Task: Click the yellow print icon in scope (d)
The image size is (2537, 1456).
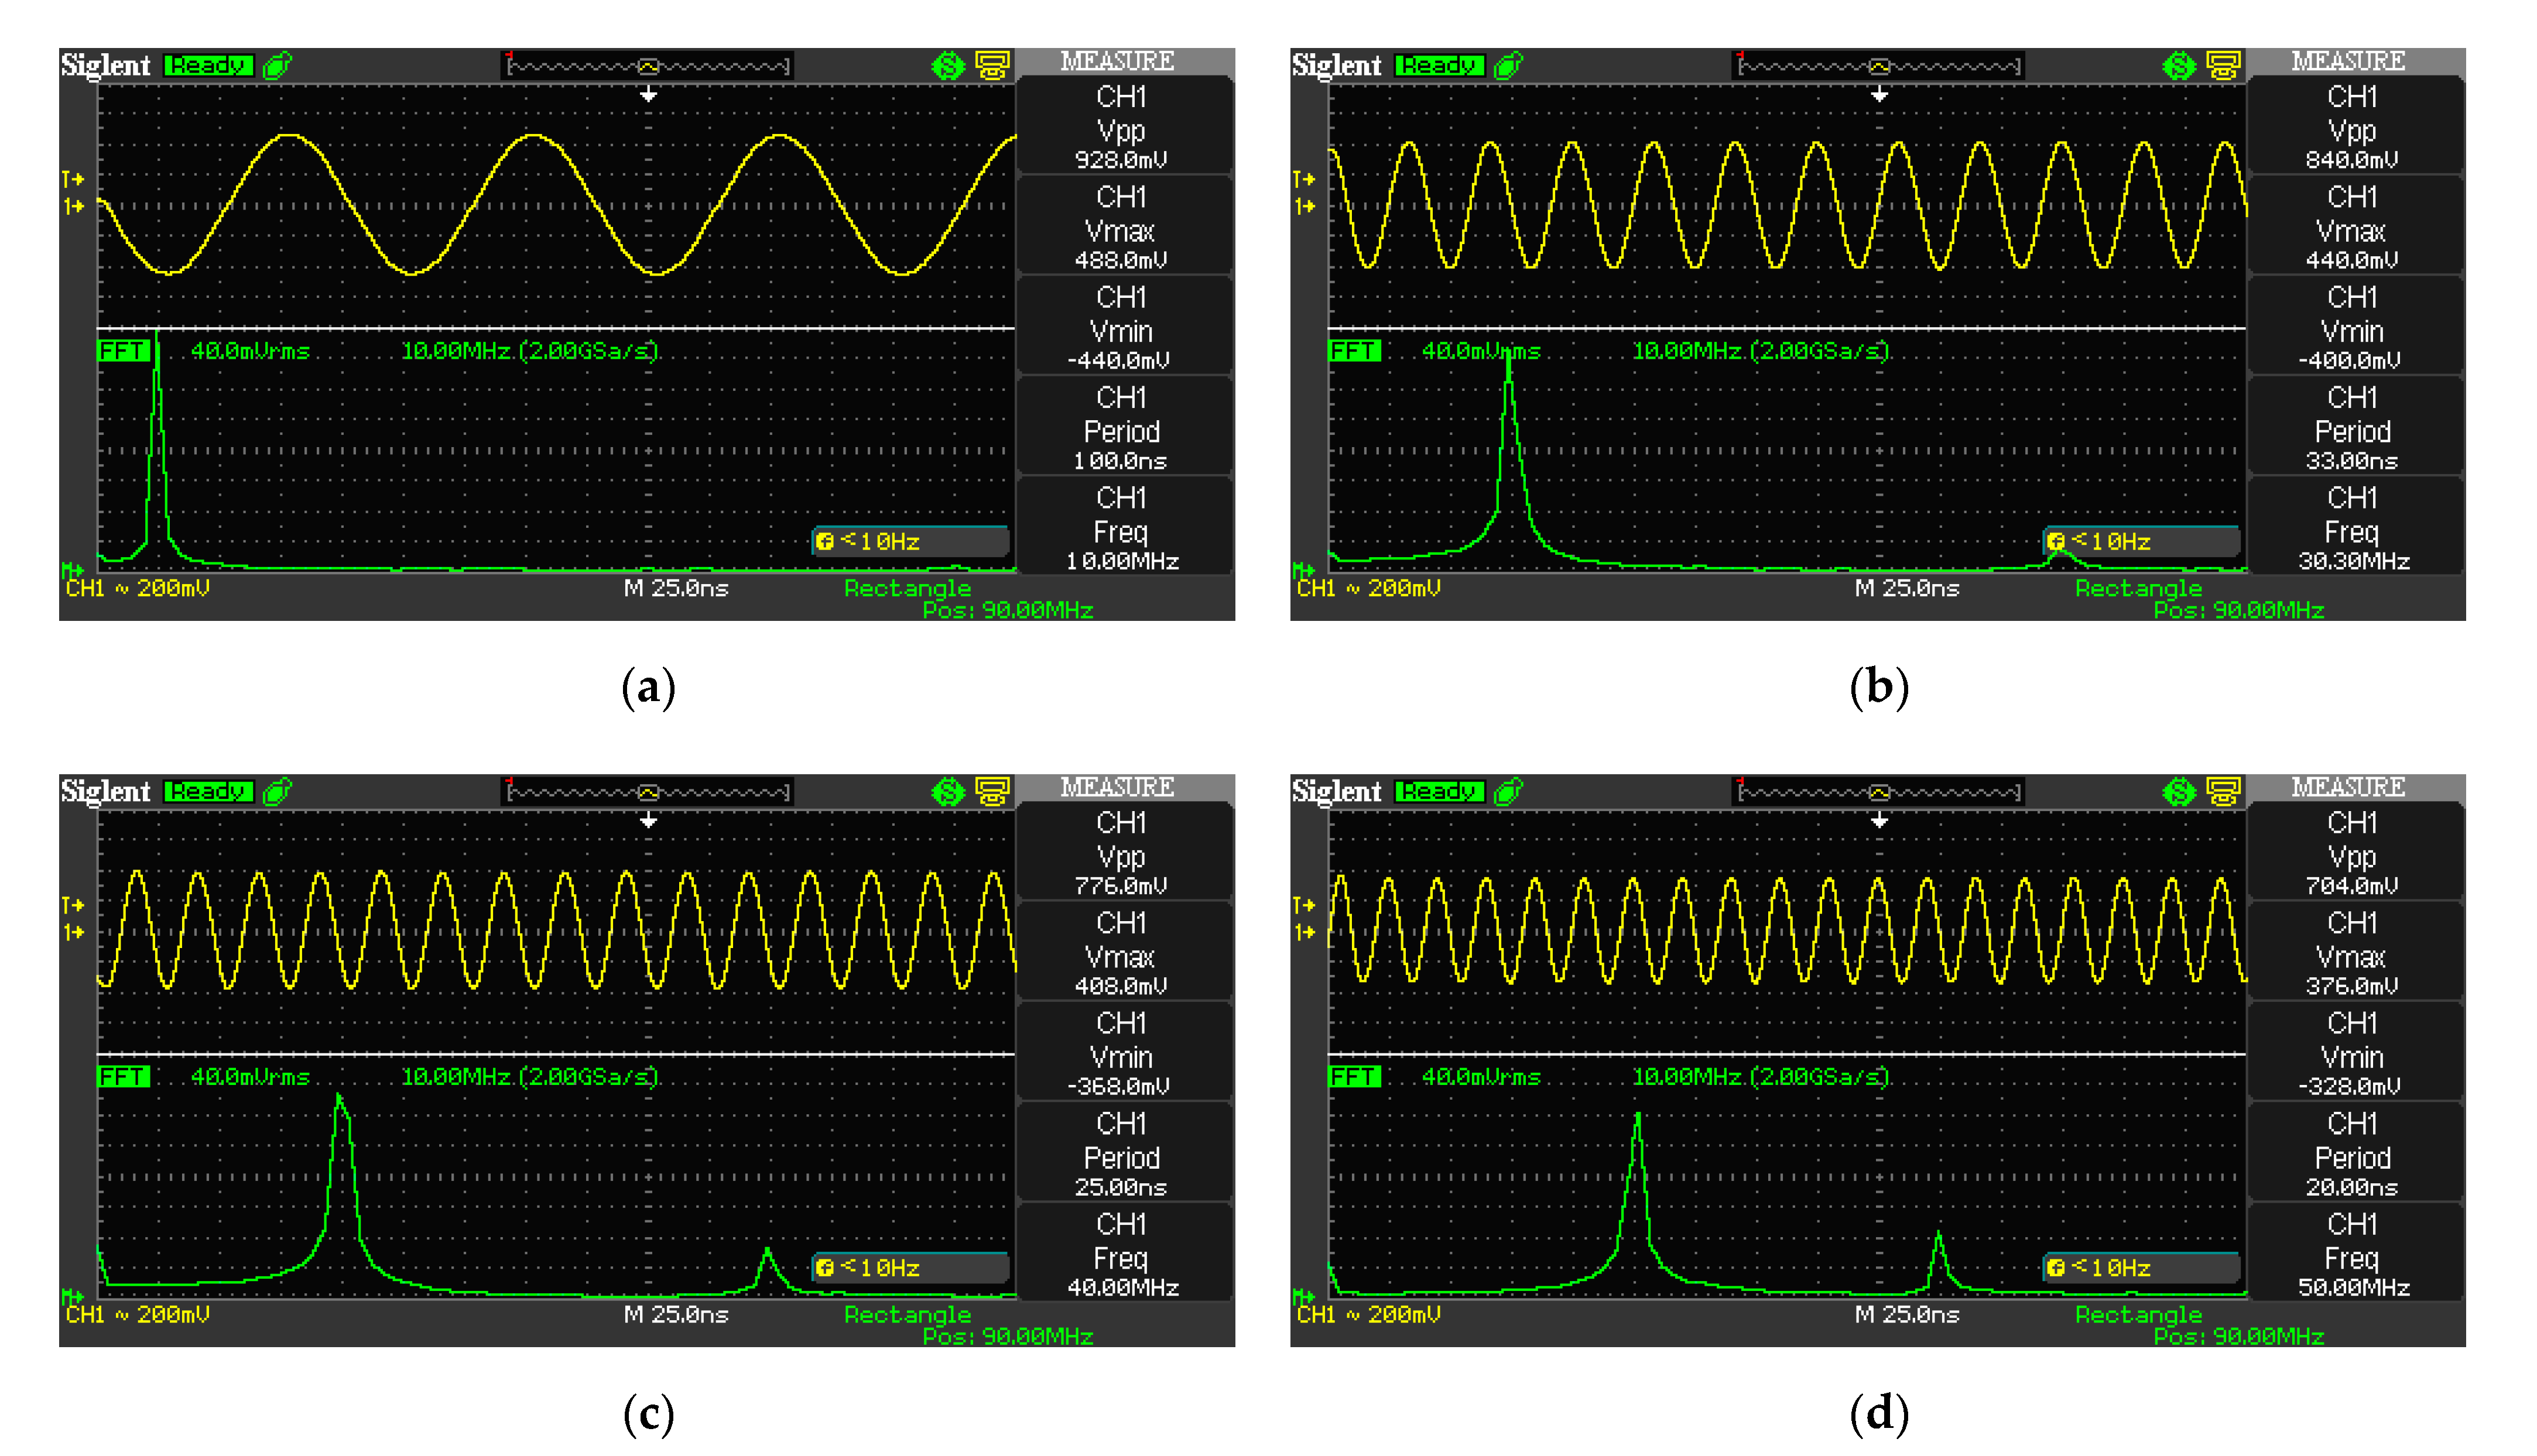Action: [x=2224, y=792]
